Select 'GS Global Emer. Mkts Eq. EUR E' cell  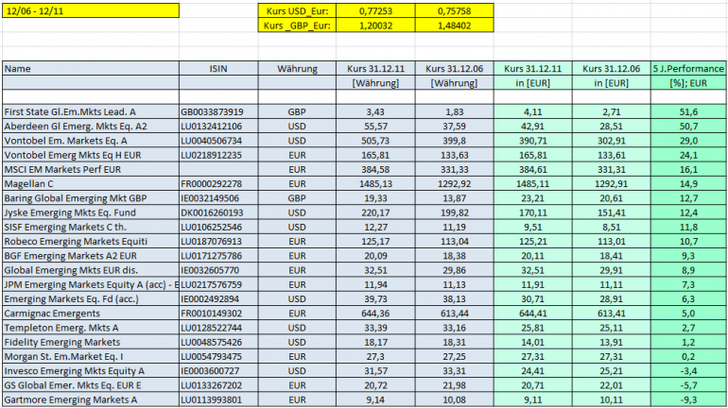[91, 384]
